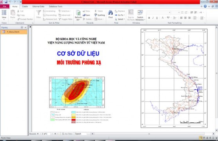Click Remove Sort

tap(50, 19)
